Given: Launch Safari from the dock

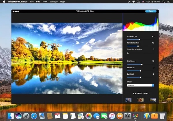Looking at the screenshot, I should 34,116.
